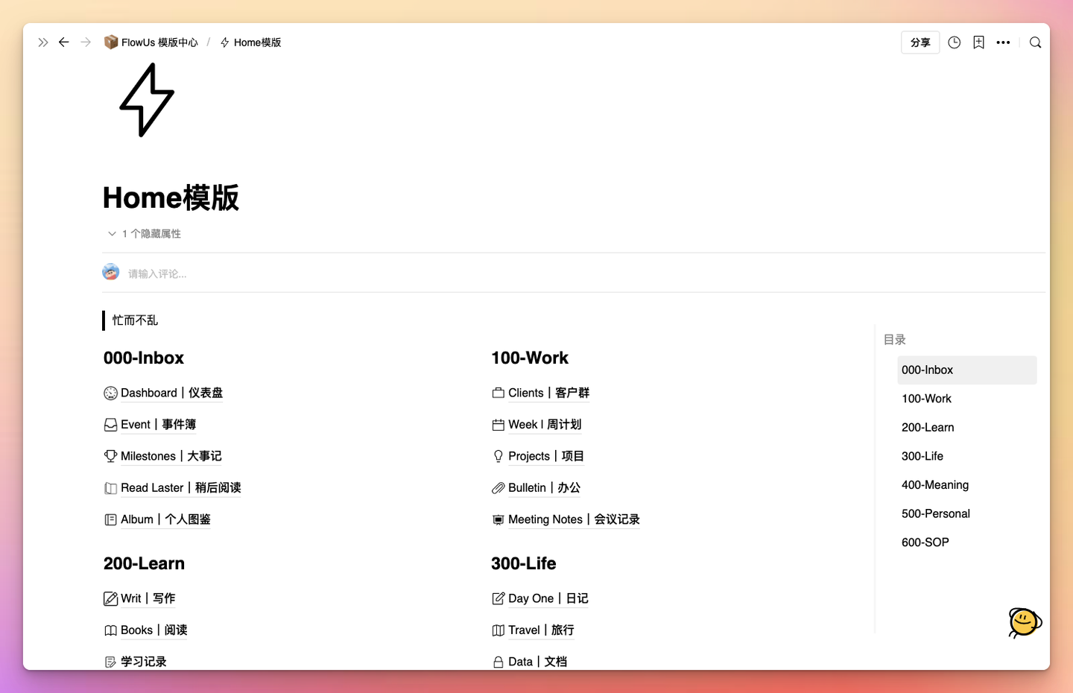This screenshot has width=1073, height=693.
Task: Open page history via the clock icon
Action: click(x=954, y=42)
